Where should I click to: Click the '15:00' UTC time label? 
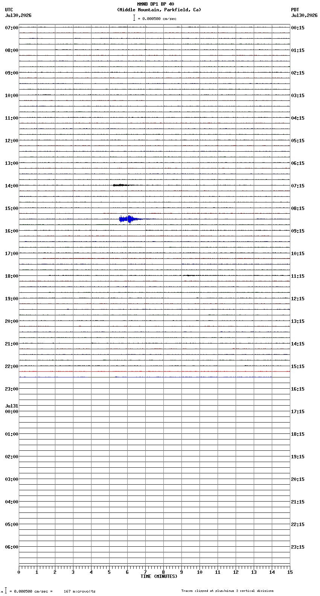point(12,208)
